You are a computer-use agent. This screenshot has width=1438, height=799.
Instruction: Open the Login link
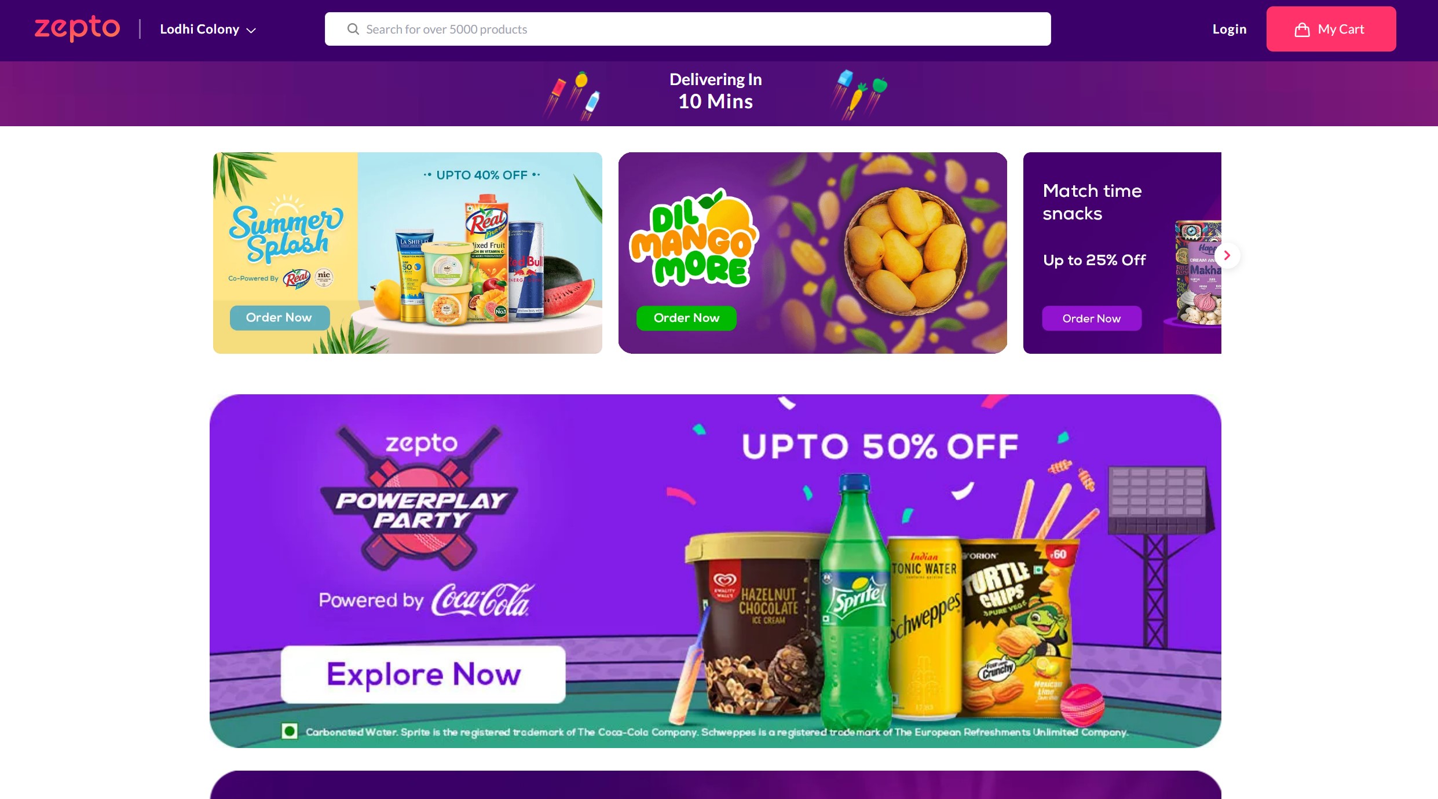tap(1229, 29)
